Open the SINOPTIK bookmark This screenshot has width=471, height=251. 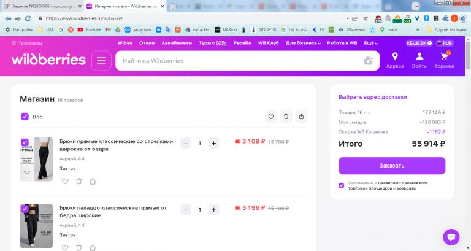(264, 29)
